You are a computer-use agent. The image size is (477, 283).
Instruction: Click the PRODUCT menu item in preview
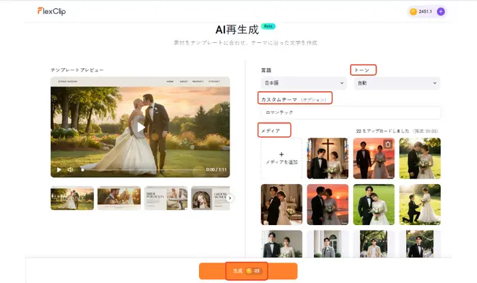coord(198,81)
